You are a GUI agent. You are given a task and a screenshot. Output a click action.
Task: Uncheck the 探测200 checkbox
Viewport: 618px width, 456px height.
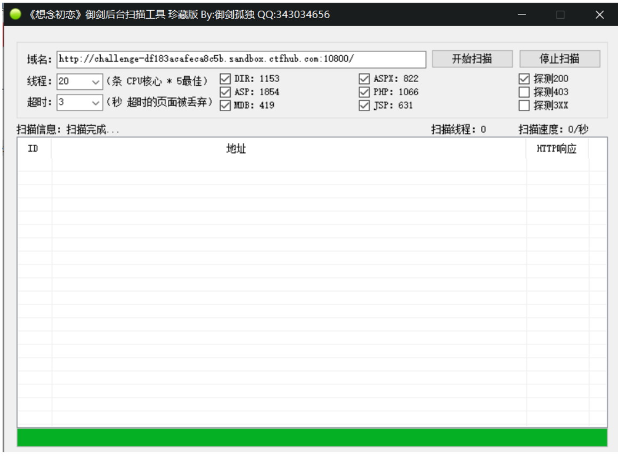524,79
